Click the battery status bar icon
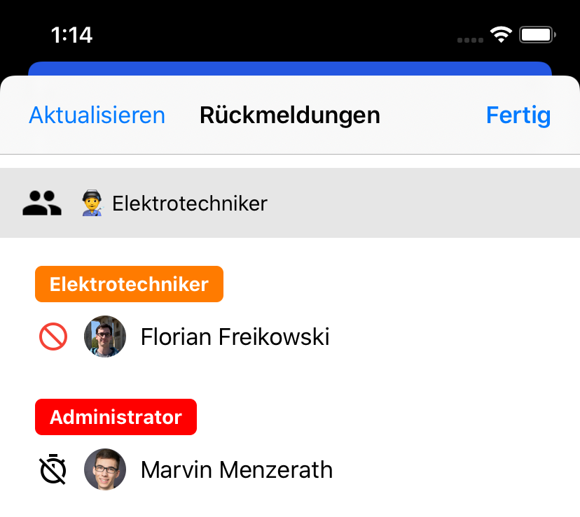The image size is (580, 517). coord(539,35)
